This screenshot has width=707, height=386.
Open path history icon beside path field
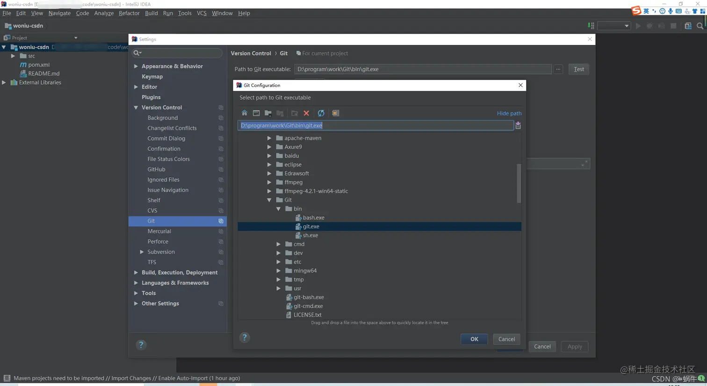point(518,125)
